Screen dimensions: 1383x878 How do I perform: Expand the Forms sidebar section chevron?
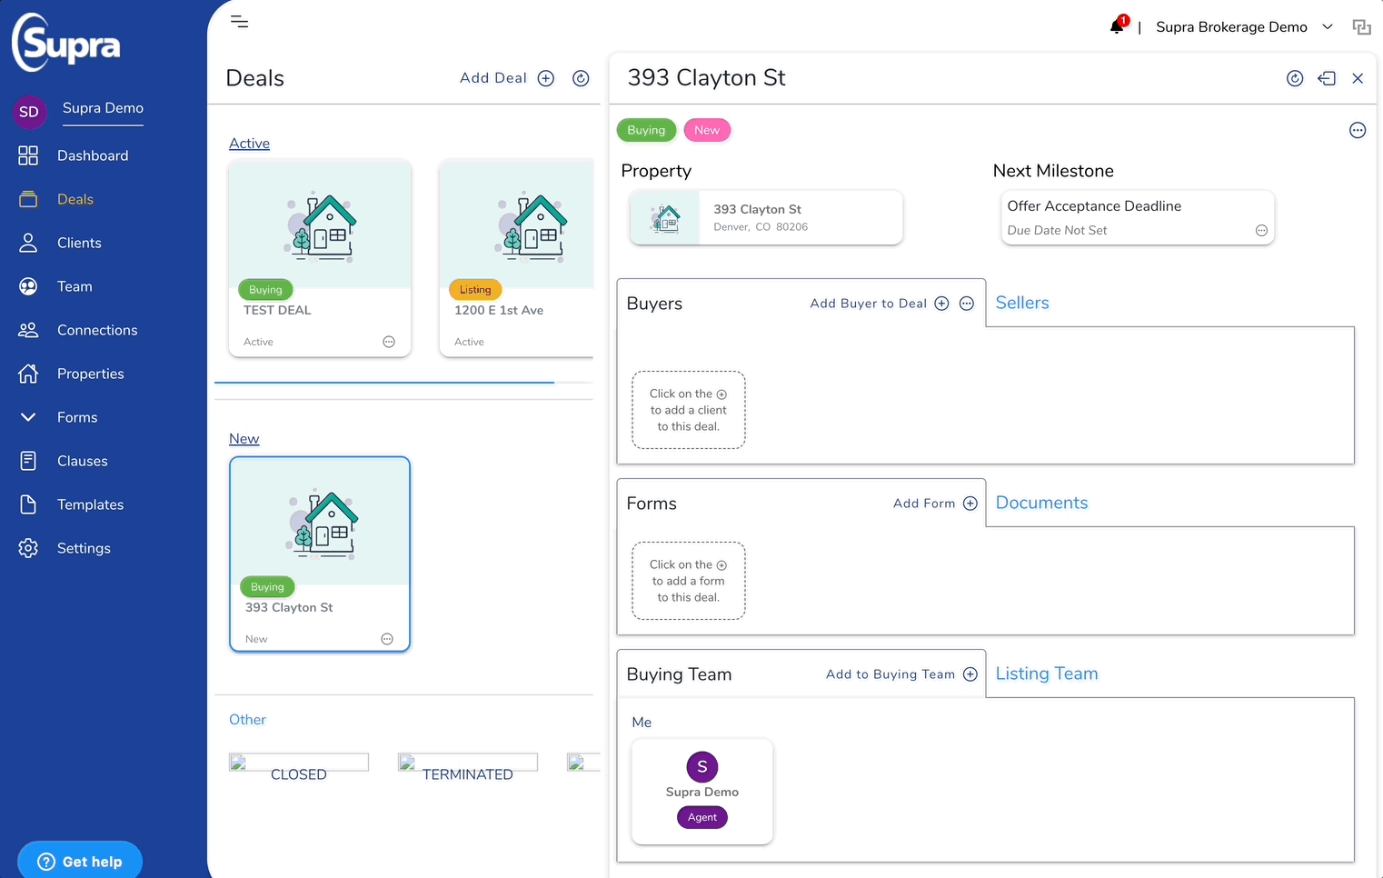point(28,417)
